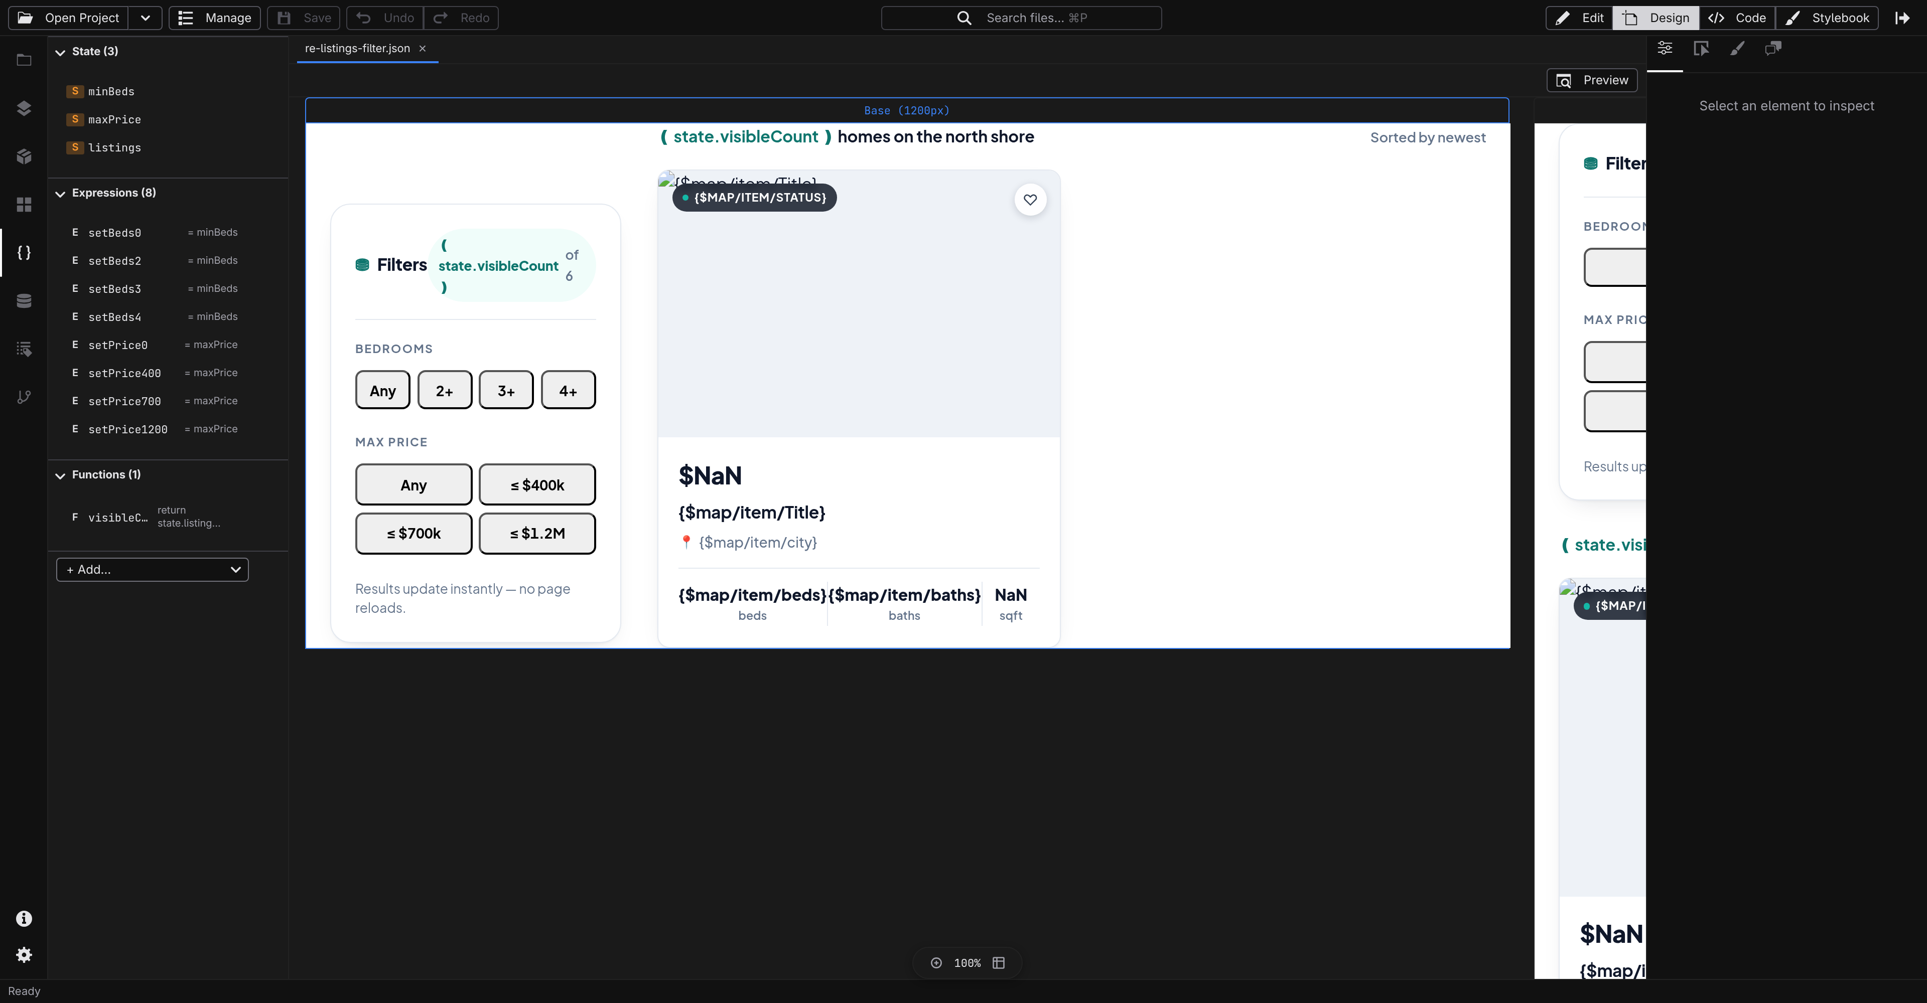
Task: Open the database sidebar icon
Action: click(x=24, y=300)
